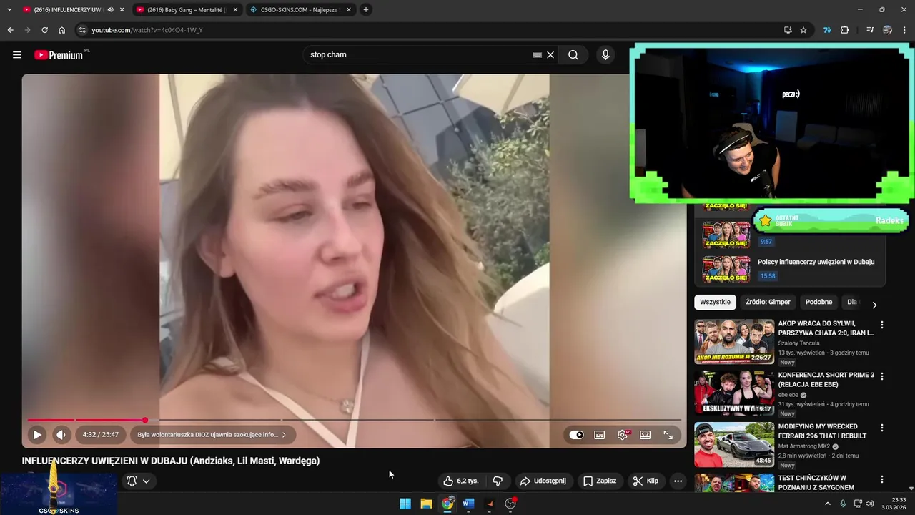Open options for TEST CHIŃCZYKÓW video
The width and height of the screenshot is (915, 515).
point(881,479)
